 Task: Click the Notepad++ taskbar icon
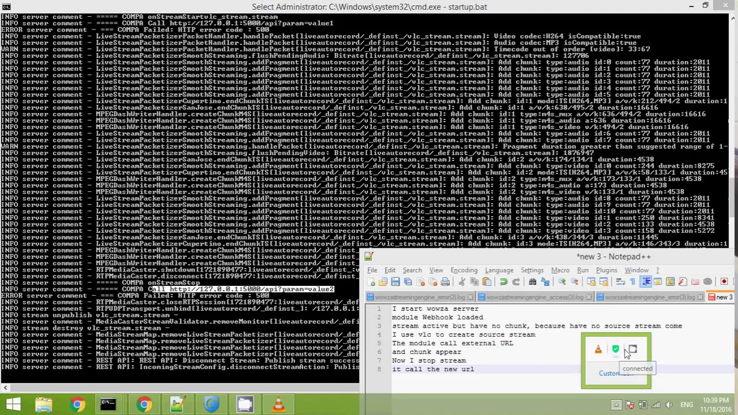point(177,404)
